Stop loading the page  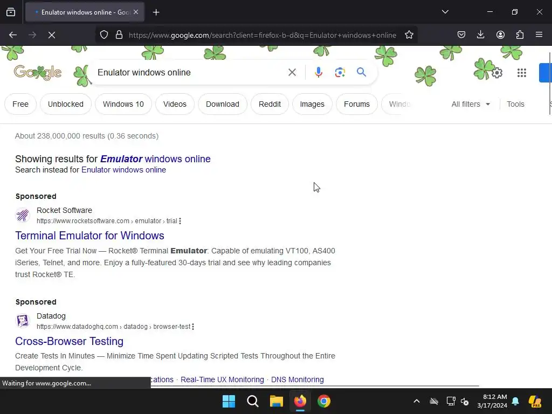pos(52,35)
